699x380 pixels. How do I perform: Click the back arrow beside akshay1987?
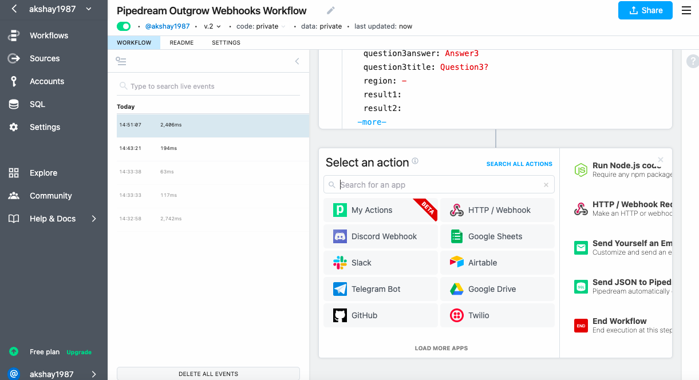14,9
